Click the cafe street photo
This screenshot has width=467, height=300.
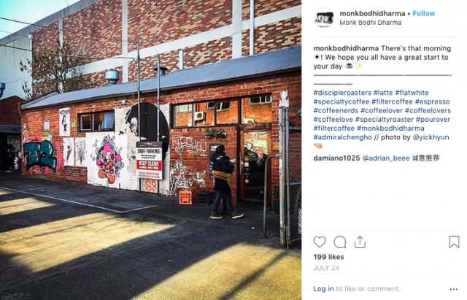151,150
